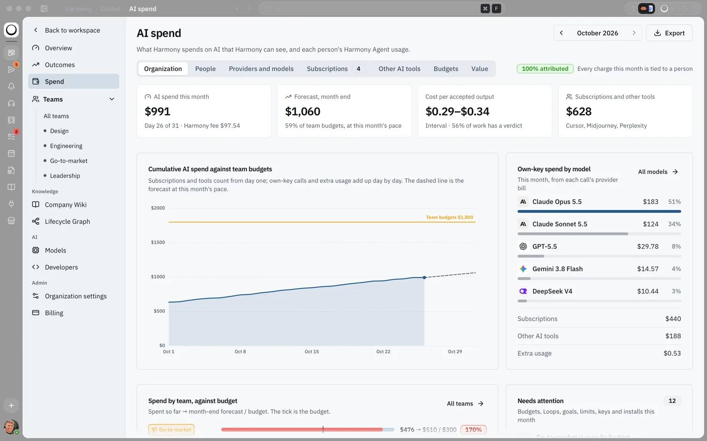
Task: Select the Go-to-market team in the sidebar
Action: coord(69,161)
